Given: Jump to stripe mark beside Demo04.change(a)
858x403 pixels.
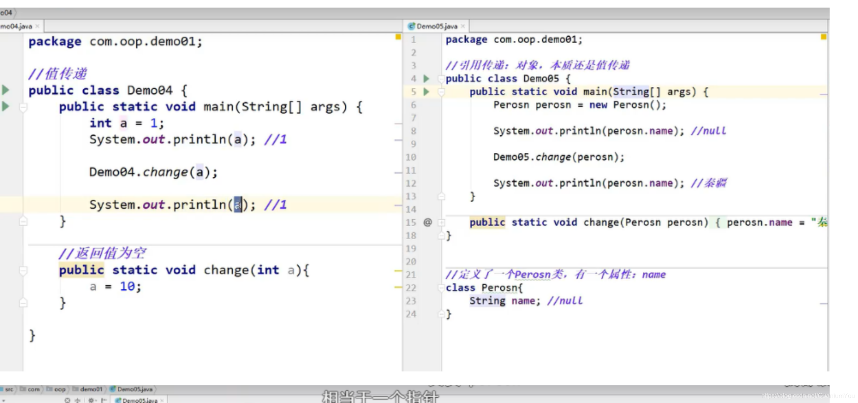Looking at the screenshot, I should coord(398,172).
